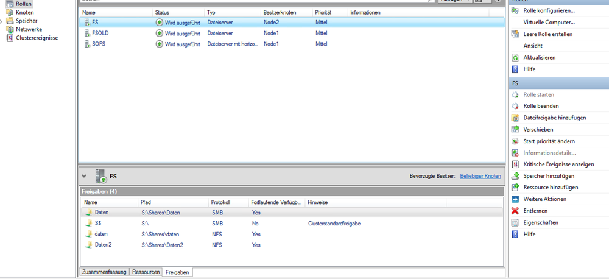
Task: Switch to the Zusammenfassung tab
Action: (x=104, y=272)
